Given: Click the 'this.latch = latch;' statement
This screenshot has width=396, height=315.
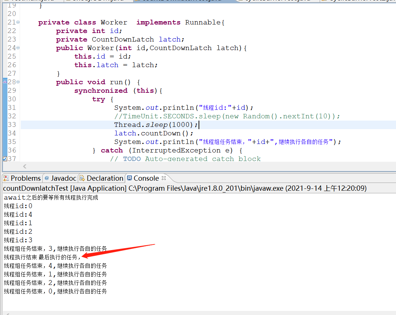Looking at the screenshot, I should (116, 65).
